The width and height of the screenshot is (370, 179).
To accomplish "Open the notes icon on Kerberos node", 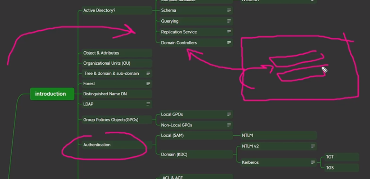I will (x=313, y=162).
